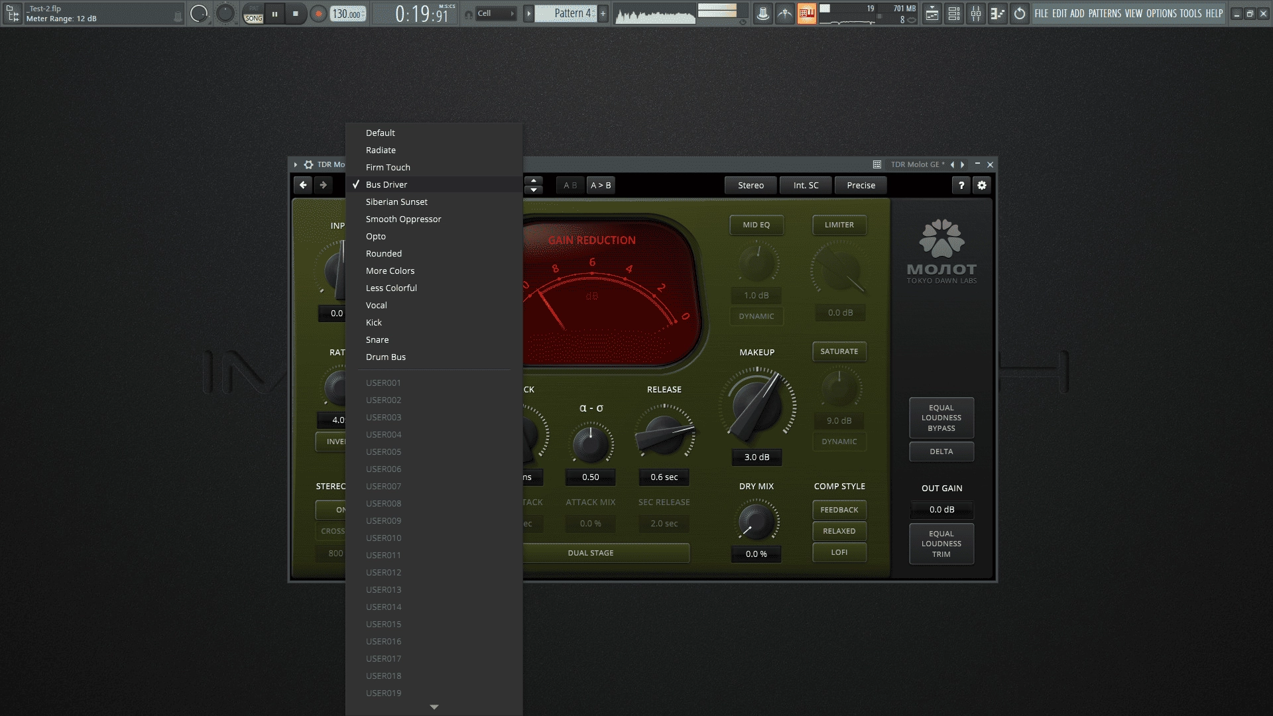Select the Smooth Oppressor preset
1273x716 pixels.
[x=434, y=219]
